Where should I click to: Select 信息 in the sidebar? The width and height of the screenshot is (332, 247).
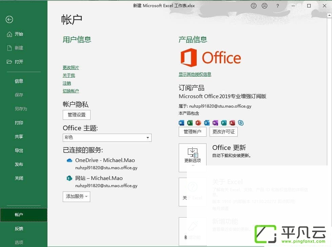[19, 81]
